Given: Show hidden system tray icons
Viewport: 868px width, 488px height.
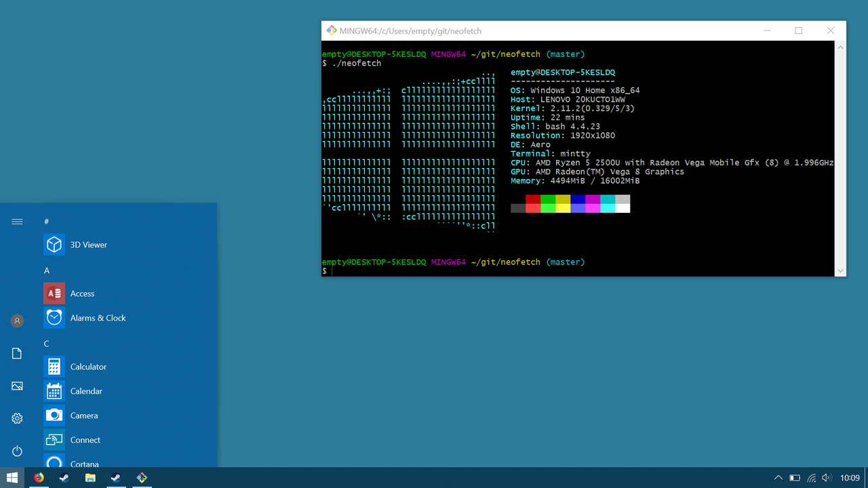Looking at the screenshot, I should [x=778, y=478].
